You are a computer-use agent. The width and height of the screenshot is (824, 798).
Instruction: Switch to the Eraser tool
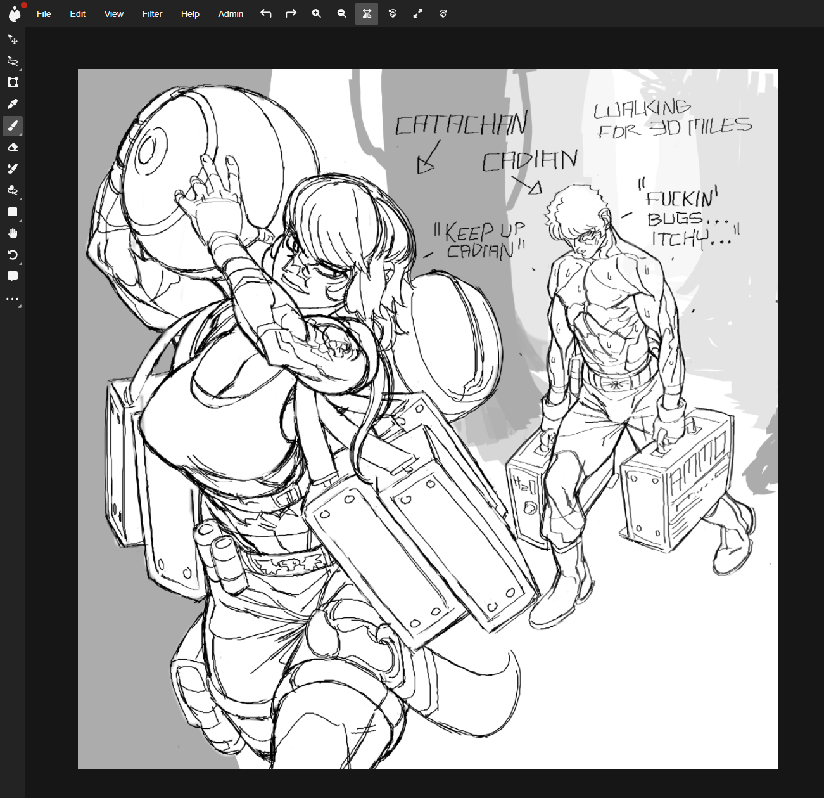pos(13,147)
